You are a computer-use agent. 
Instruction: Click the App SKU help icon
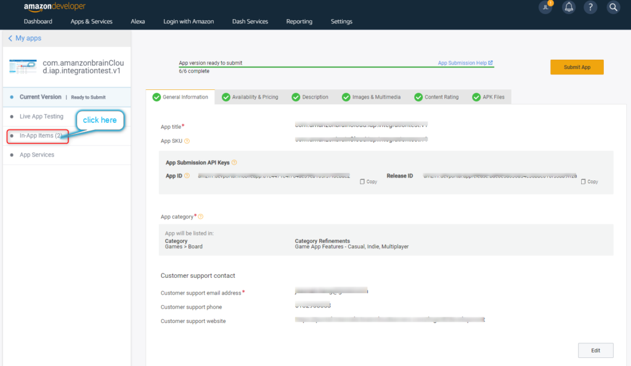187,141
